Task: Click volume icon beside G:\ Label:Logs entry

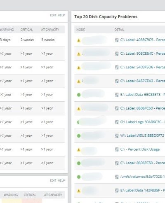Action: (117, 122)
